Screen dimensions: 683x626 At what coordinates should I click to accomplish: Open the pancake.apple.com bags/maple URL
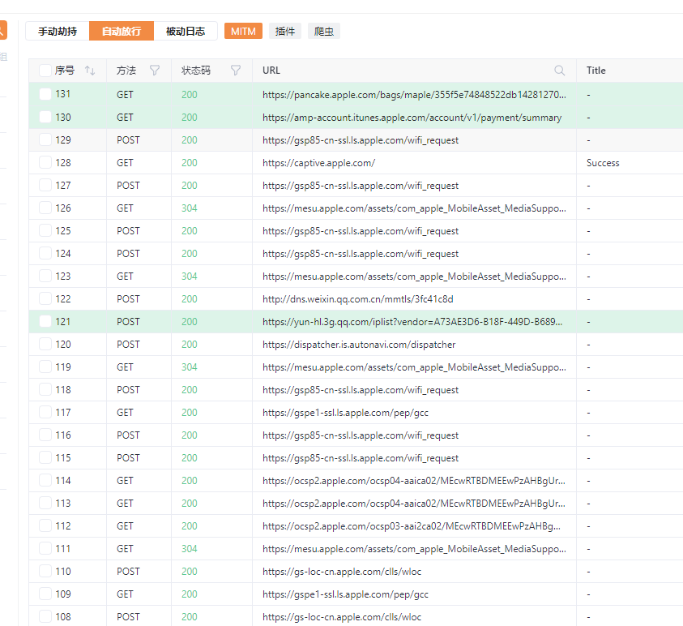pyautogui.click(x=414, y=95)
